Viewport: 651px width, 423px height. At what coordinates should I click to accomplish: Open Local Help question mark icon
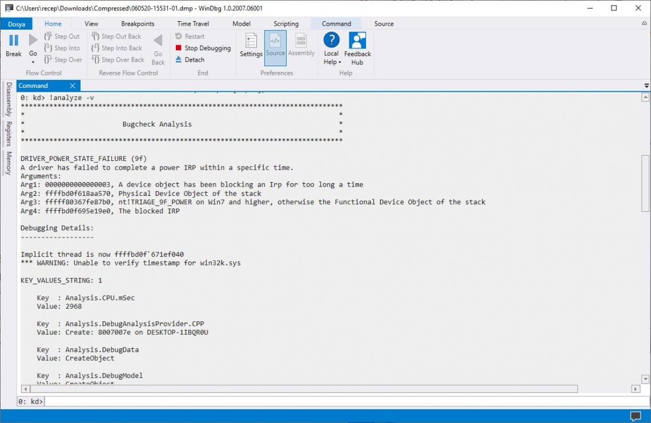pos(331,41)
